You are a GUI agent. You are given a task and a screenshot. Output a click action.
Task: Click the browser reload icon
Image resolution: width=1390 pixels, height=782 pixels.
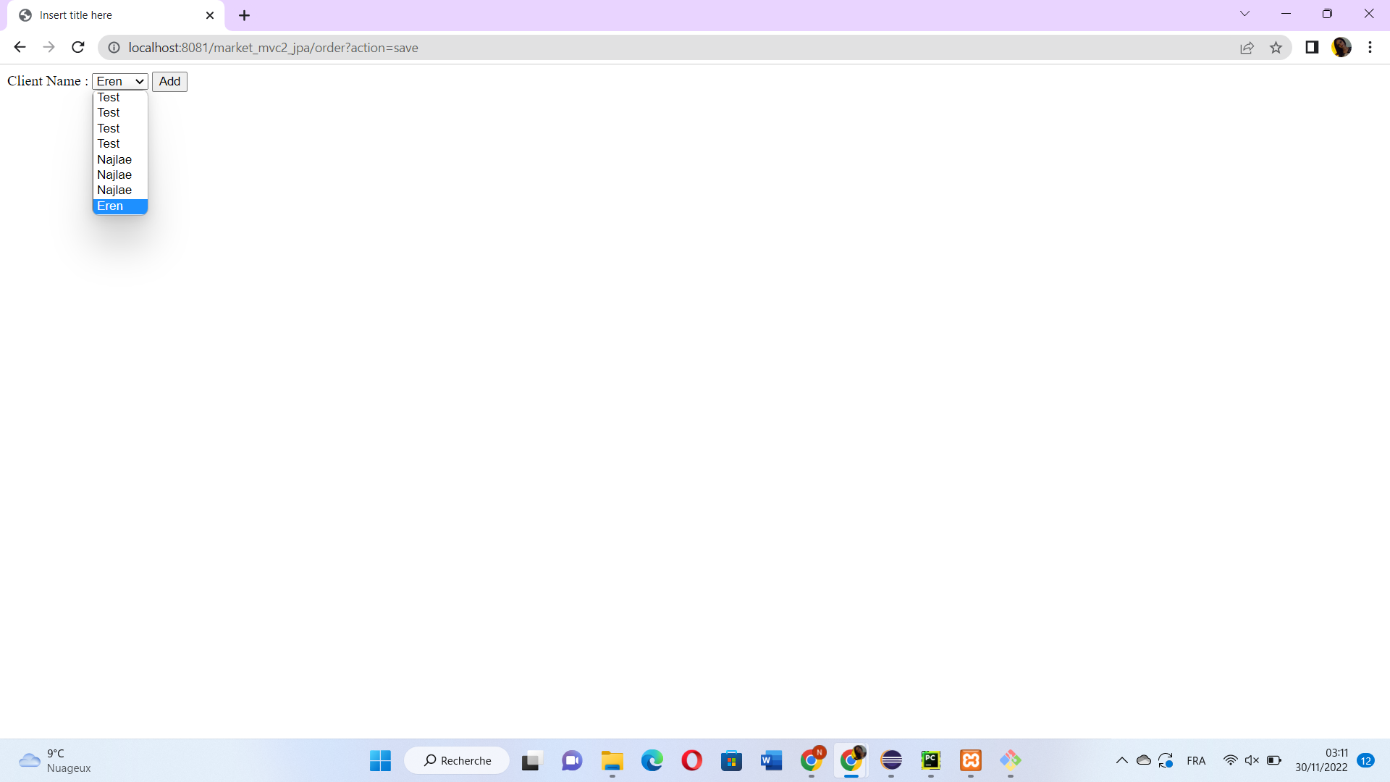(x=78, y=48)
